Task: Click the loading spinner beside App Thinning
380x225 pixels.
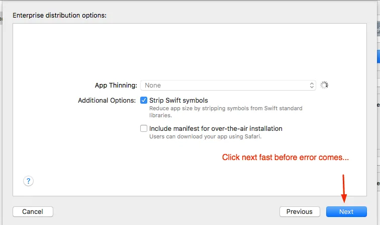Action: pyautogui.click(x=324, y=86)
